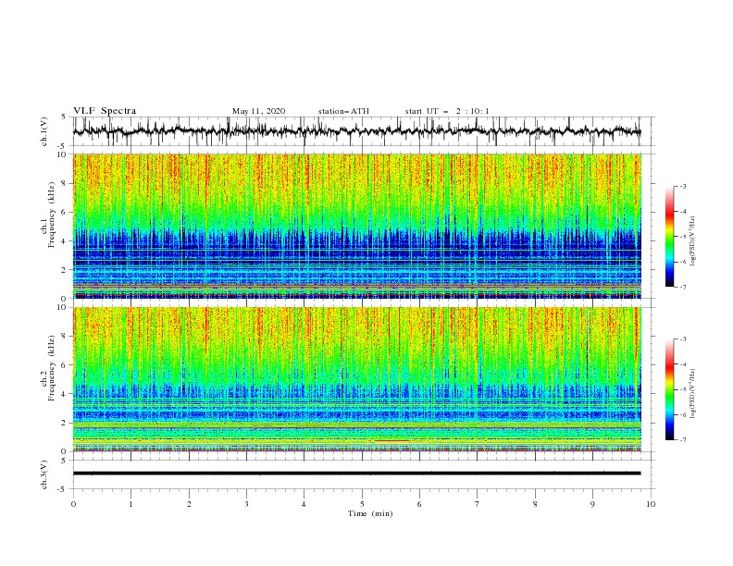This screenshot has height=566, width=733.
Task: Click the ch.2 colorbar log(PSD) label
Action: (693, 394)
